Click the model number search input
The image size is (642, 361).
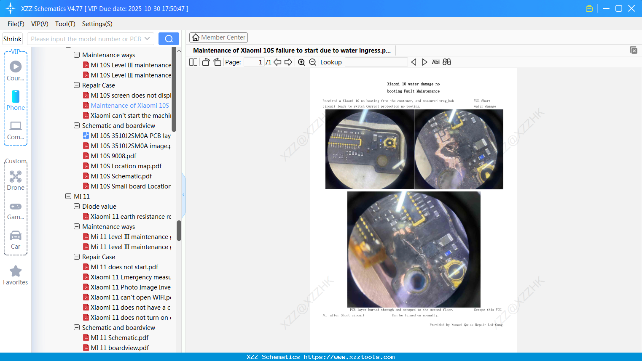86,39
